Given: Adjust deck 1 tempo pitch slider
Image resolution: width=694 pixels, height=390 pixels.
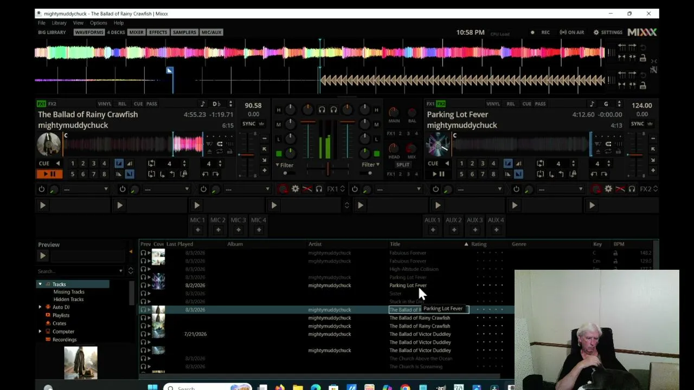Looking at the screenshot, I should (x=247, y=154).
